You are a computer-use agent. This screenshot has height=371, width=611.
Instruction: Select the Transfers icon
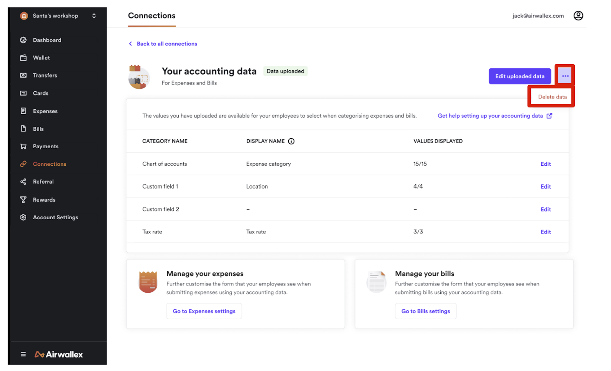point(23,75)
